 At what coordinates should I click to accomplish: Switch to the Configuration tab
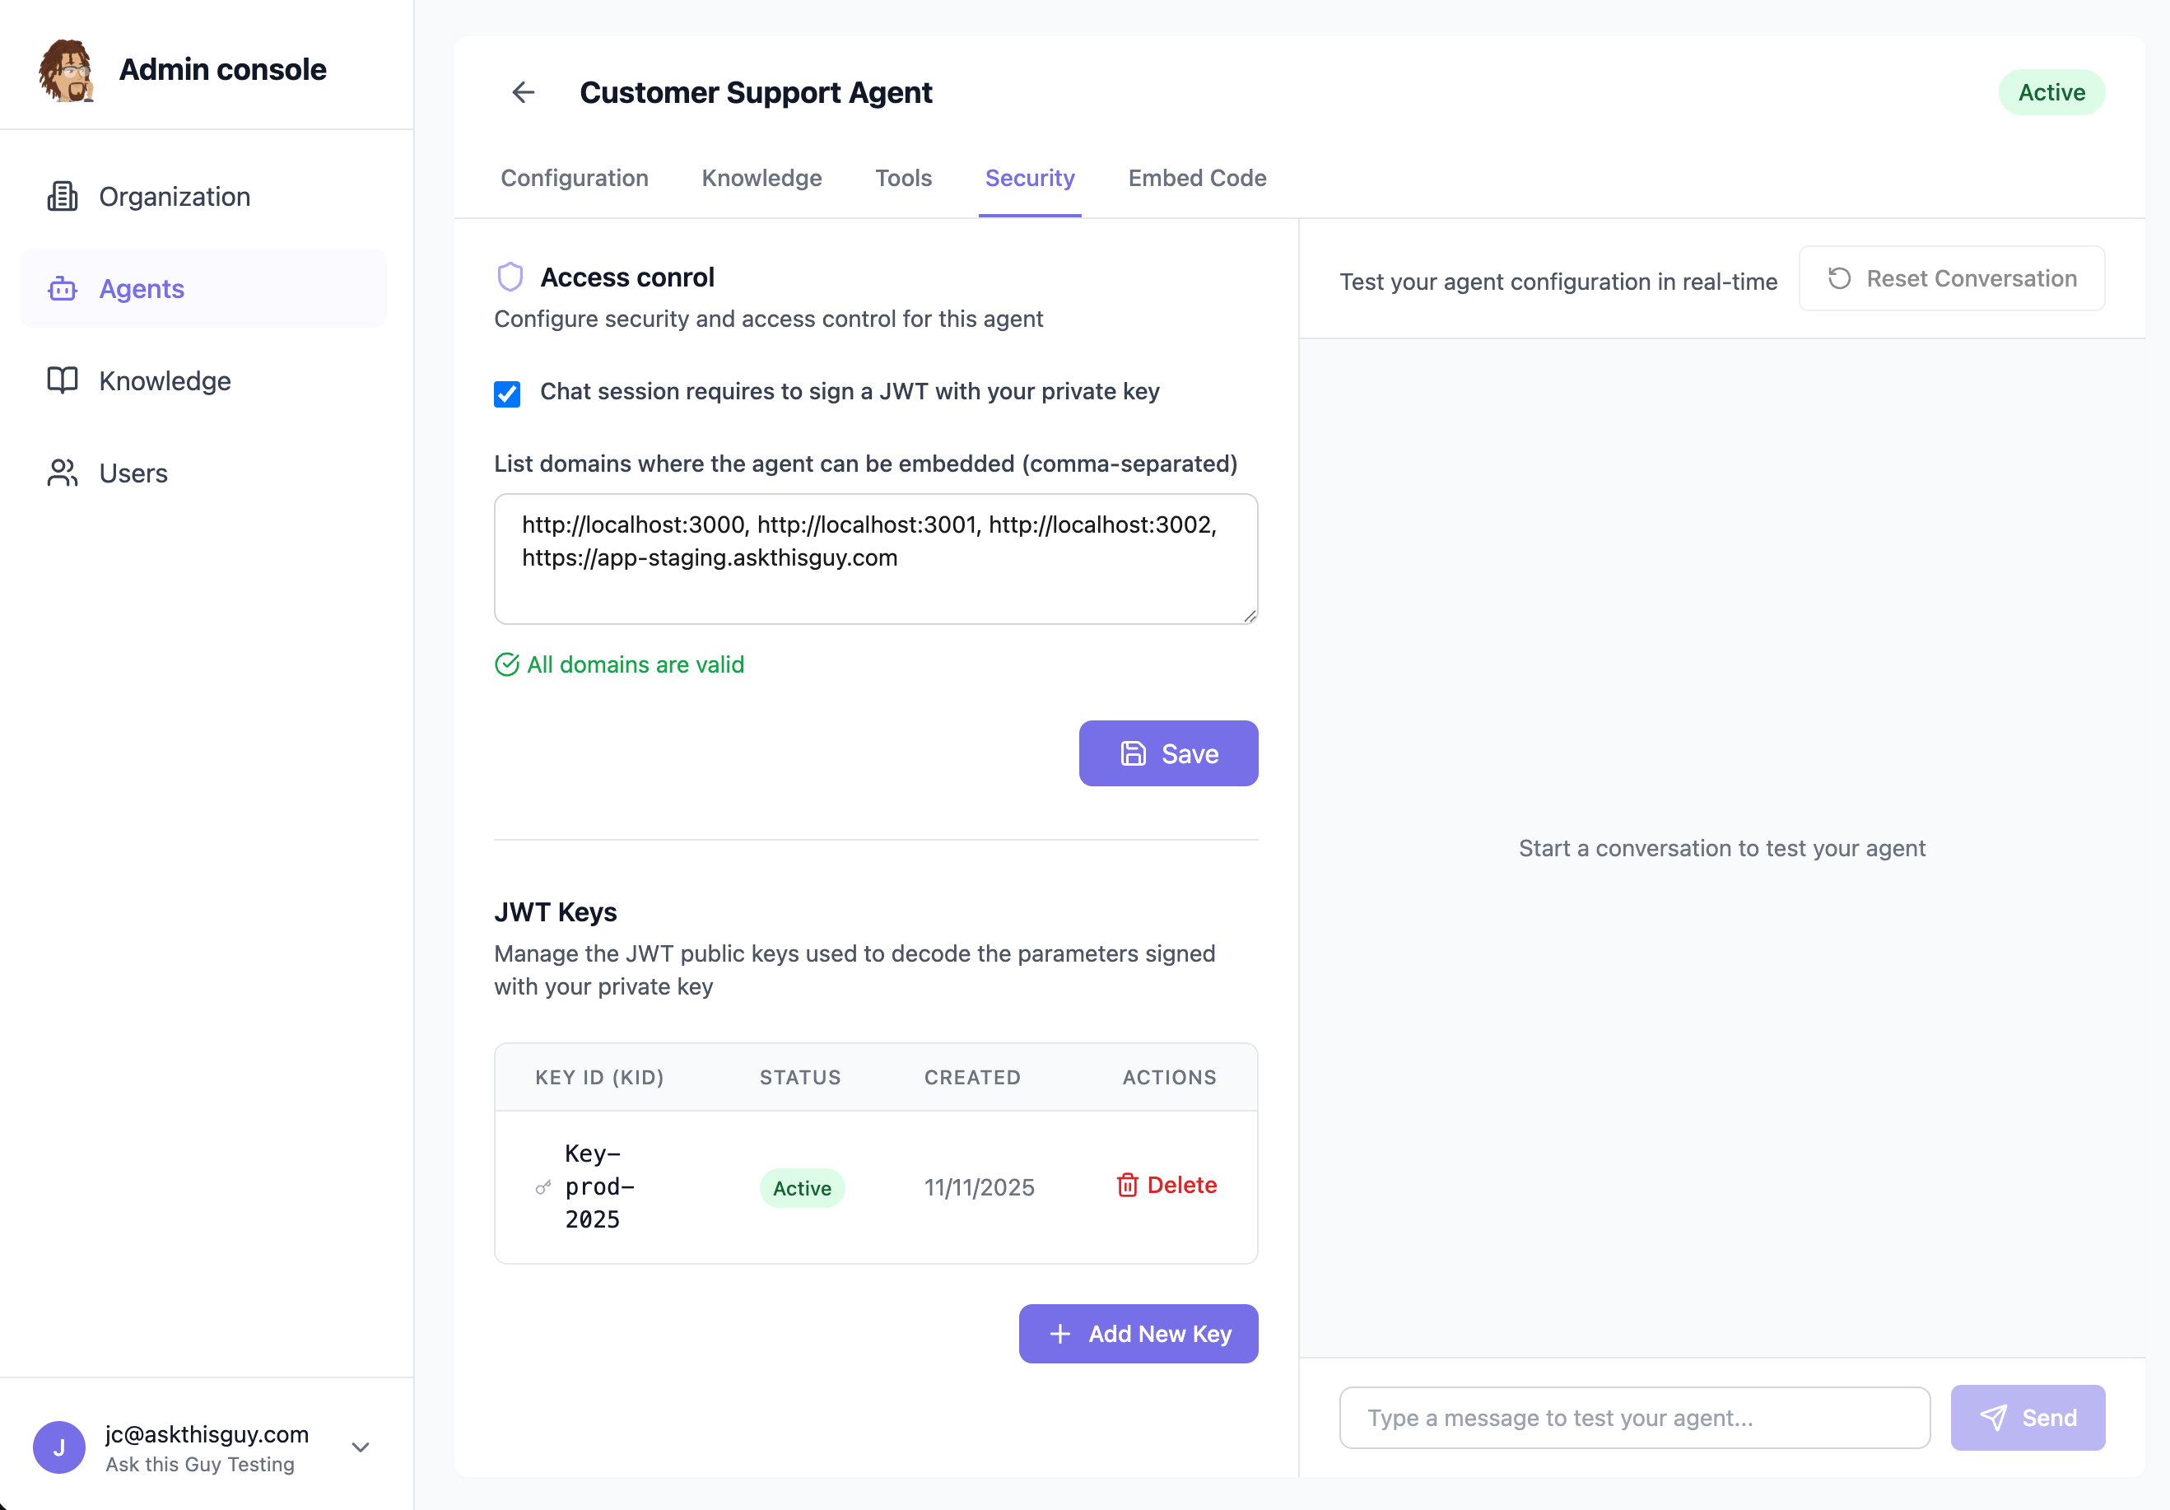(575, 178)
